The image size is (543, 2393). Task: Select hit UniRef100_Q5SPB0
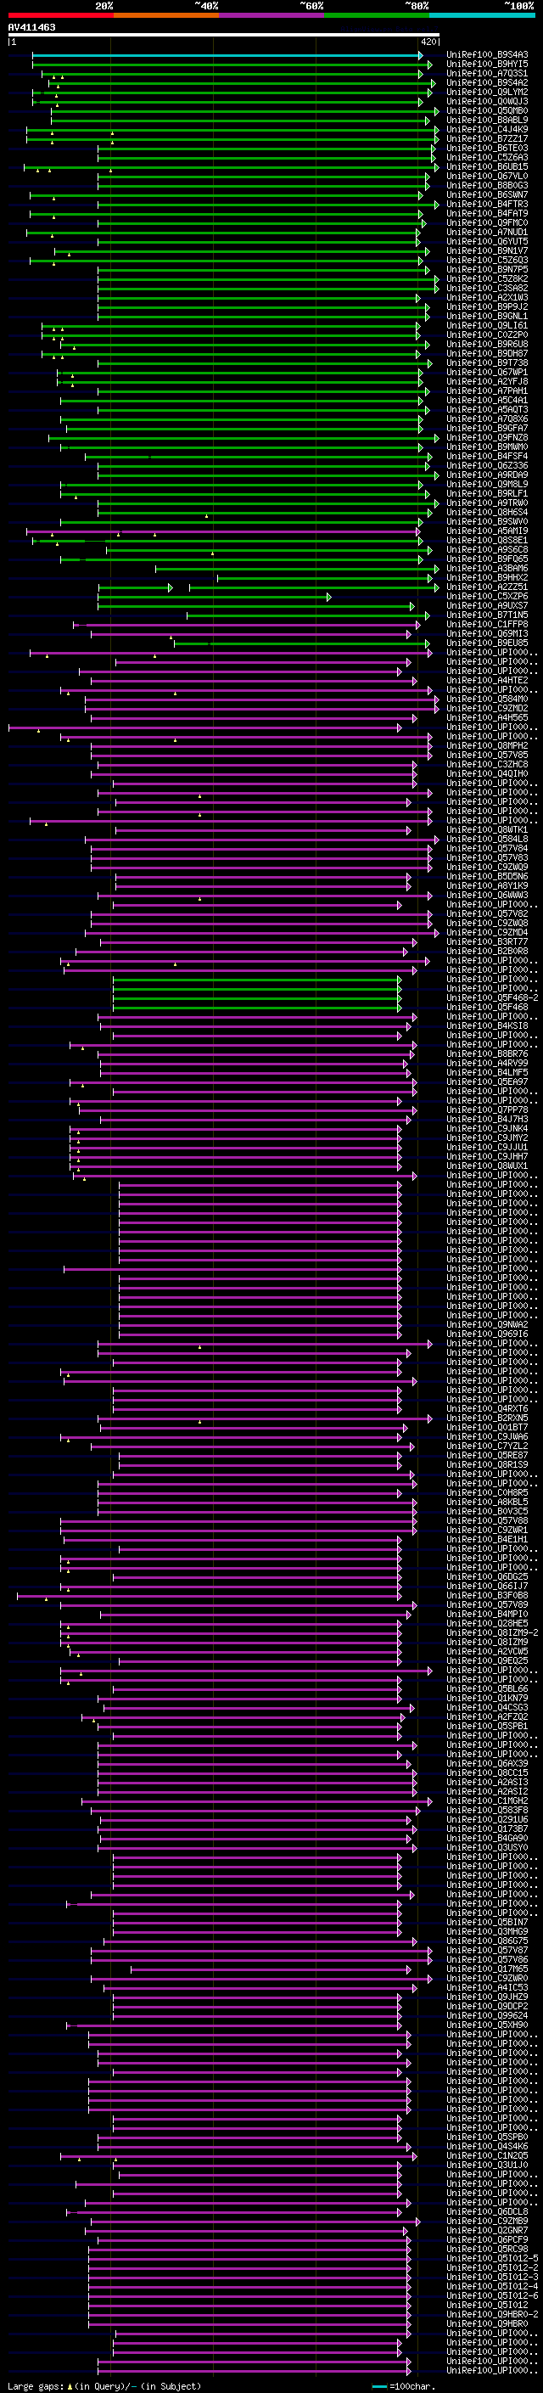pos(487,2137)
